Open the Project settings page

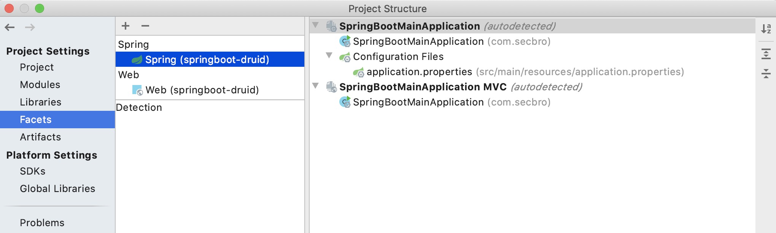click(37, 67)
